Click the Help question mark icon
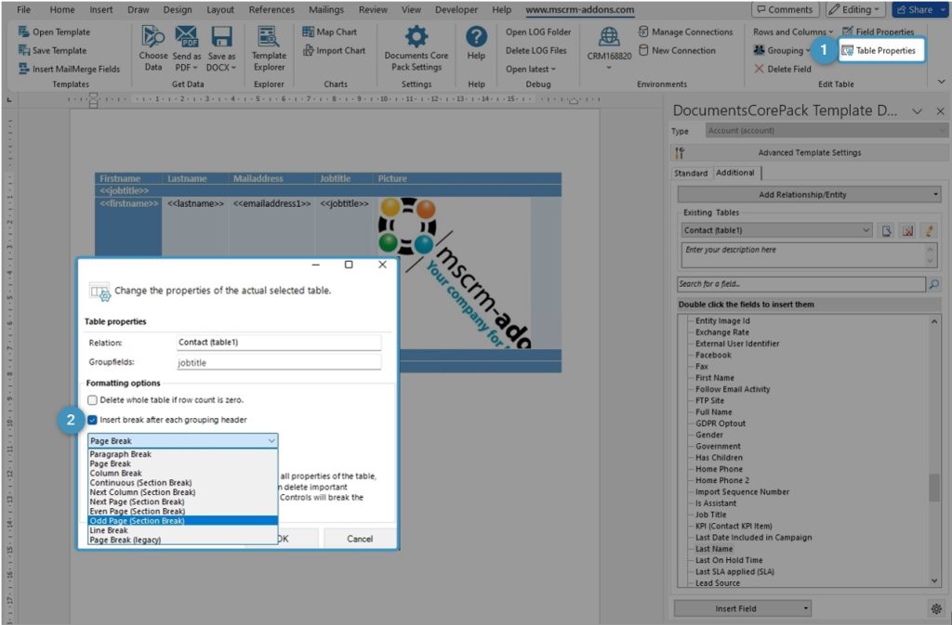 coord(476,37)
